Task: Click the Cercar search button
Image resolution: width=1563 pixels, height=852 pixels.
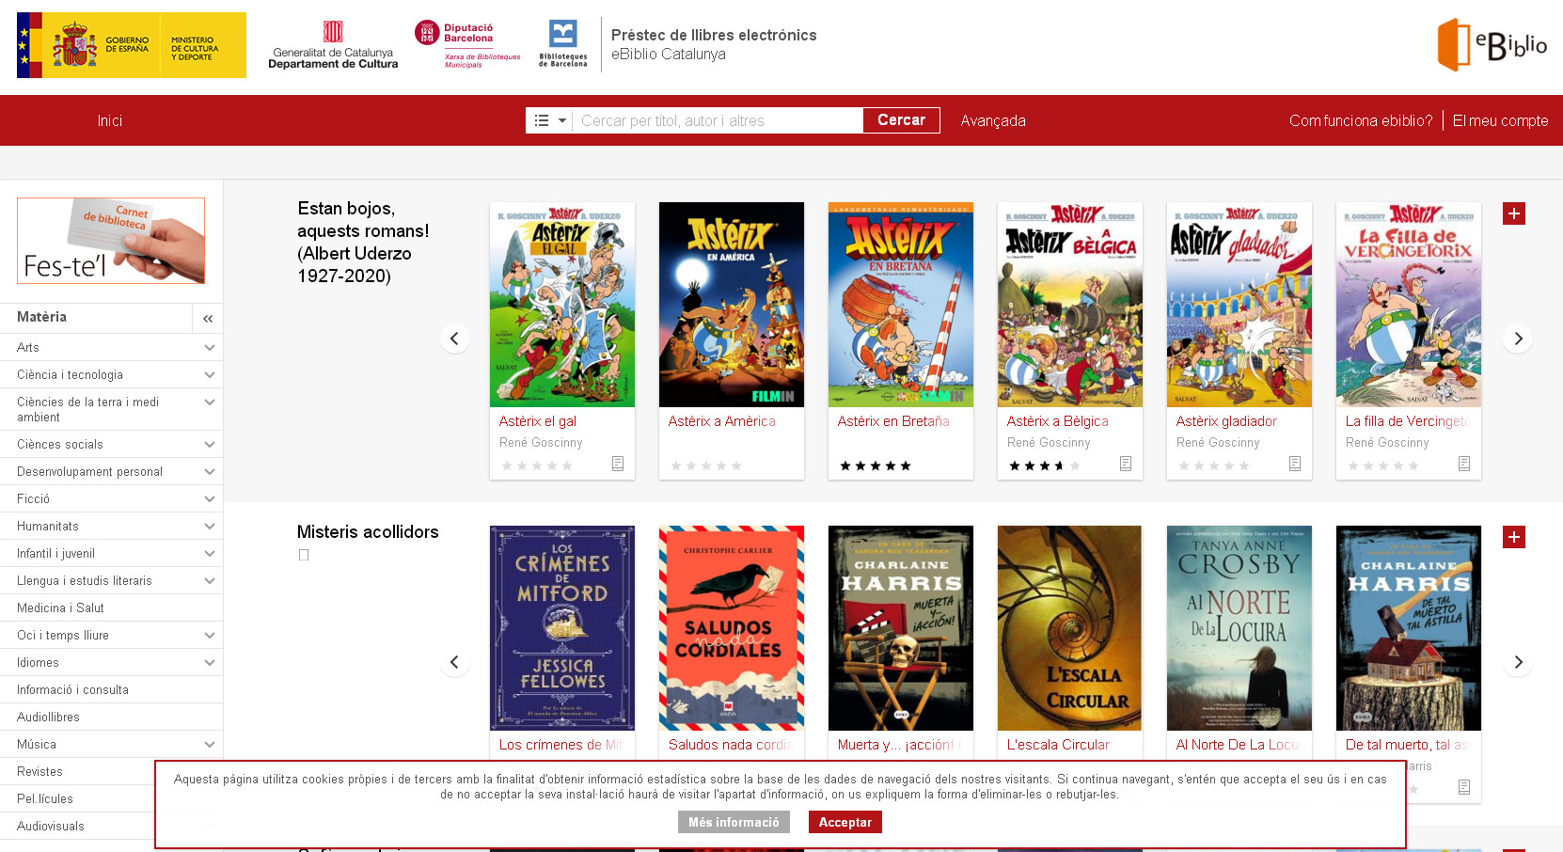Action: (901, 120)
